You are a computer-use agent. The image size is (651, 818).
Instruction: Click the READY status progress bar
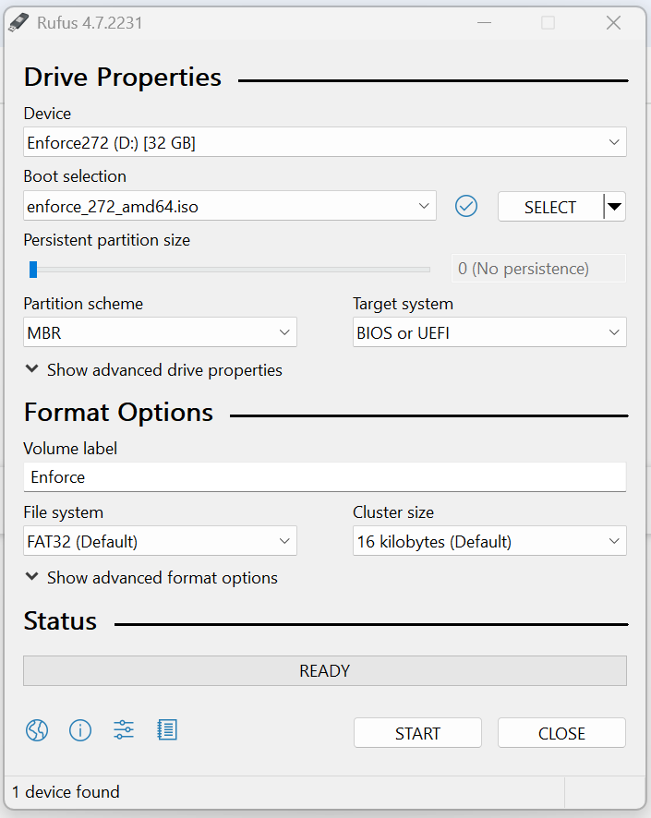point(324,670)
